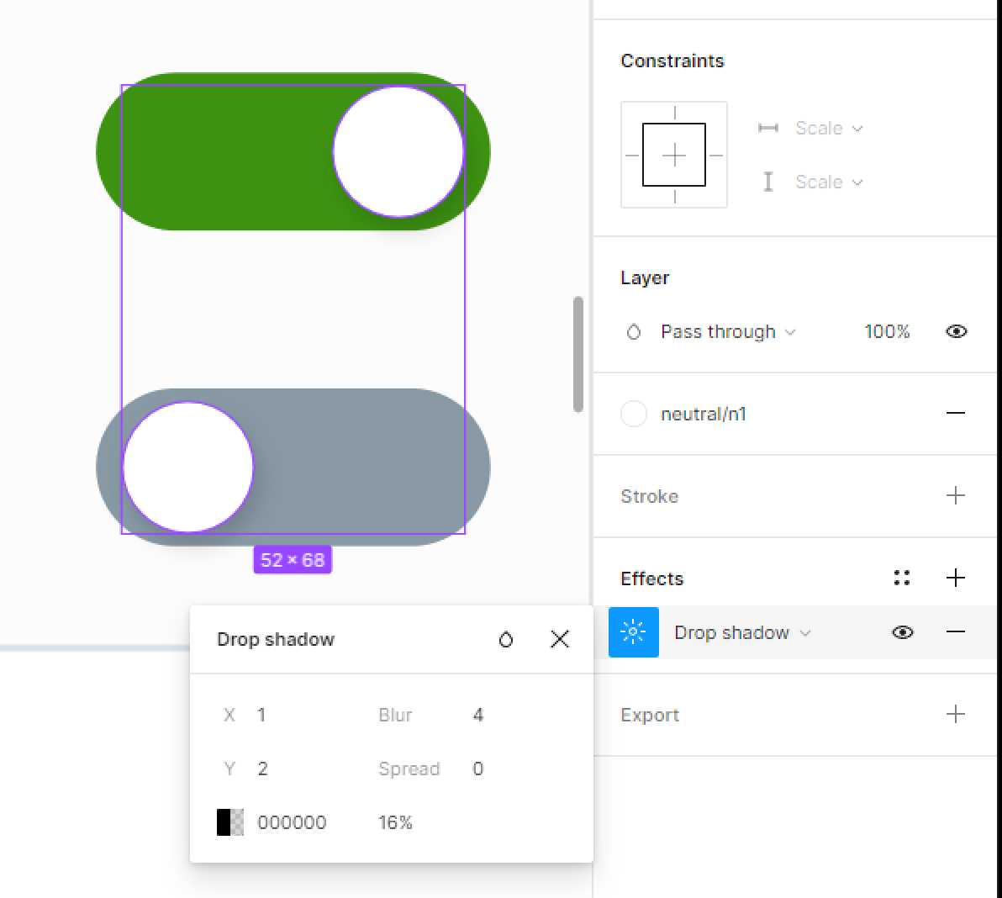Detach the neutral/n1 fill style
Image resolution: width=1002 pixels, height=898 pixels.
[x=956, y=414]
